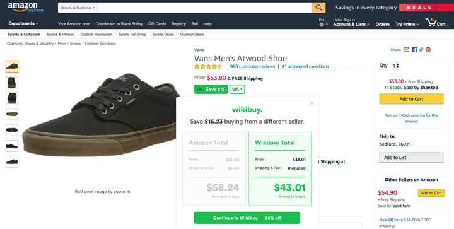Click the Wikibuy W+ badge
Viewport: 454px width, 229px height.
(237, 89)
